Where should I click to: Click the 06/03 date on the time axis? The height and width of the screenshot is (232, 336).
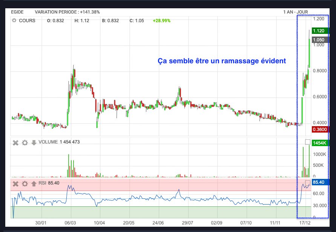71,223
